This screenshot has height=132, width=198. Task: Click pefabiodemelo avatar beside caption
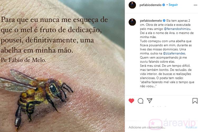[132, 22]
